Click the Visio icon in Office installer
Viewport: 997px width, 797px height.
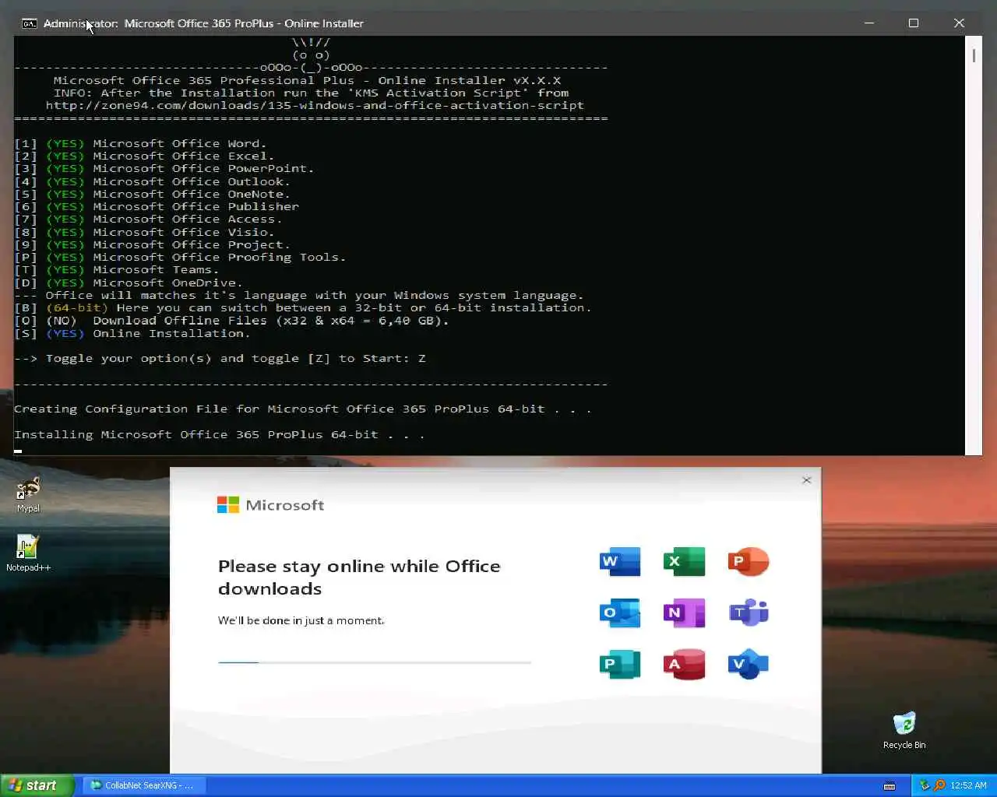749,664
